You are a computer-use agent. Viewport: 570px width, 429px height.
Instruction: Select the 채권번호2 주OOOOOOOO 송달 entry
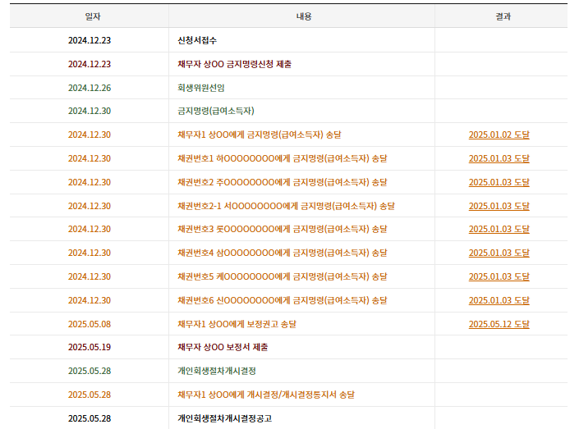click(282, 182)
